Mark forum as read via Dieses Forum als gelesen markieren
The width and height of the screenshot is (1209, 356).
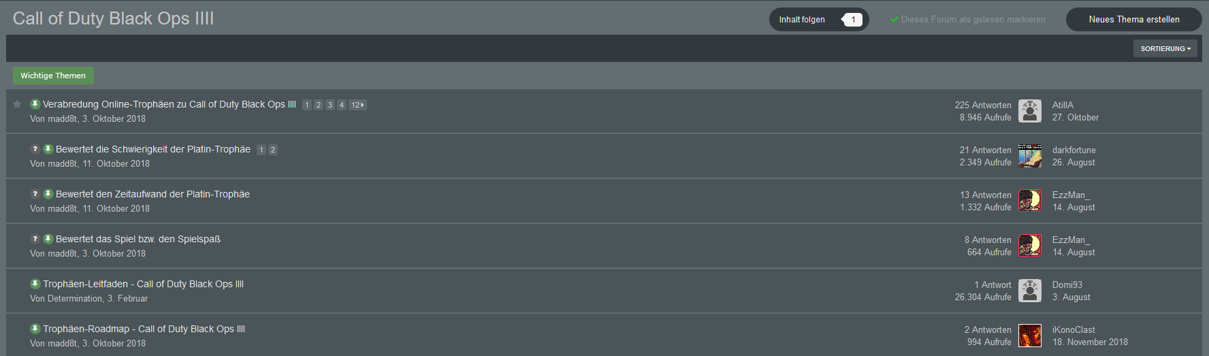point(967,20)
